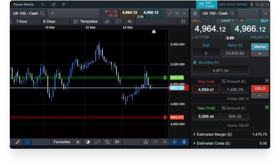Viewport: 280px width, 168px height.
Task: Open the chart type candlestick icon
Action: click(107, 22)
